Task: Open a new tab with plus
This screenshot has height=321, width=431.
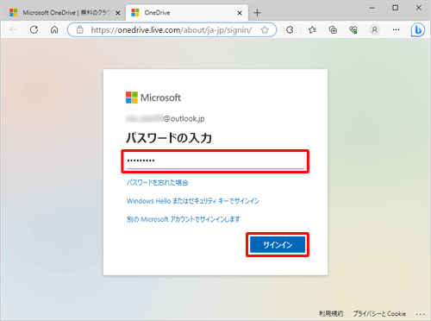Action: (x=257, y=13)
